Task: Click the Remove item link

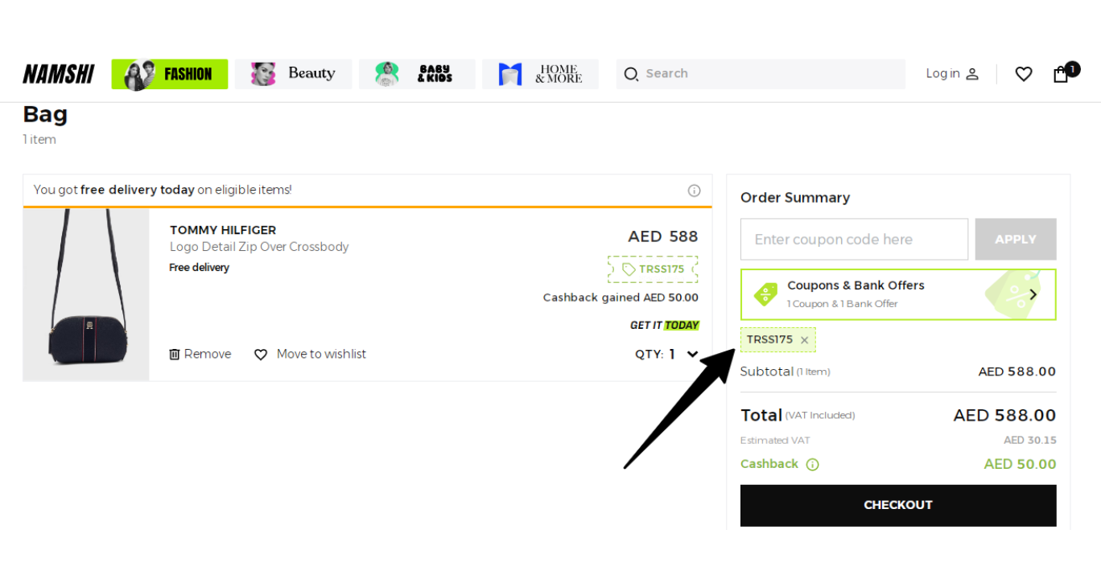Action: 208,354
